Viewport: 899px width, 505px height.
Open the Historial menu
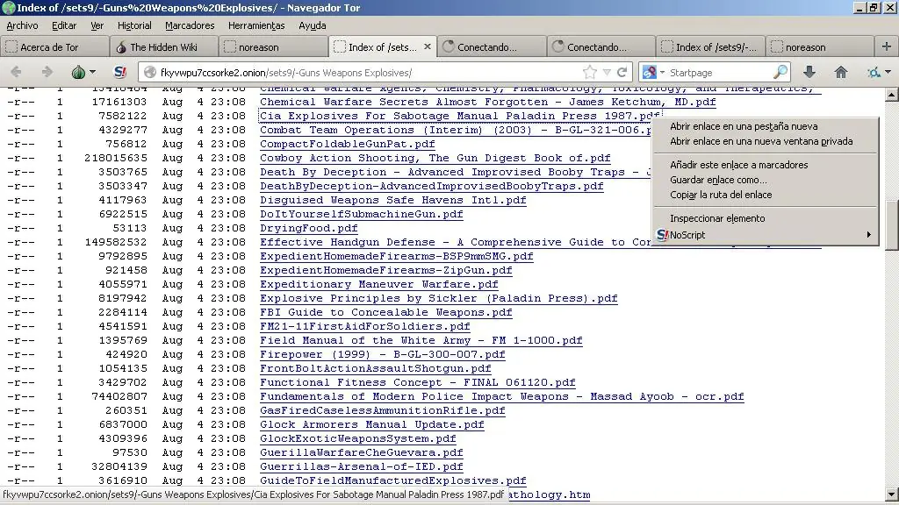tap(134, 25)
